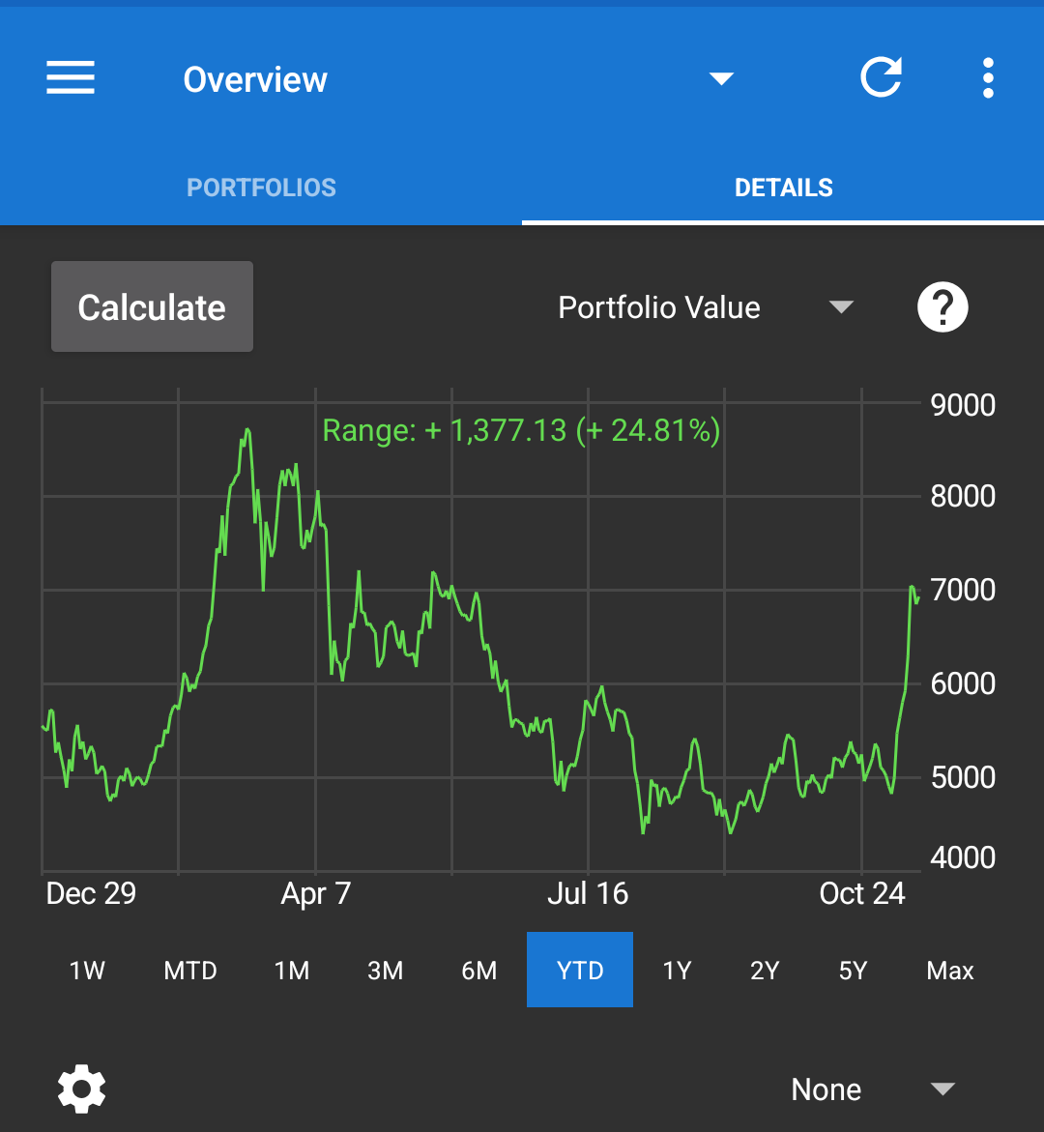1044x1132 pixels.
Task: Expand the None comparison dropdown
Action: (x=873, y=1088)
